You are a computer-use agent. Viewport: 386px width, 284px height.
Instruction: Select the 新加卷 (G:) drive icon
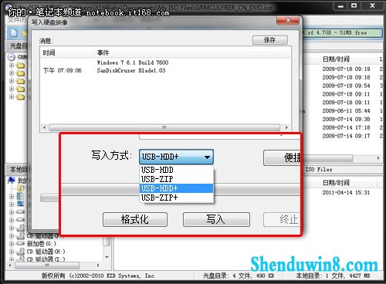21,243
